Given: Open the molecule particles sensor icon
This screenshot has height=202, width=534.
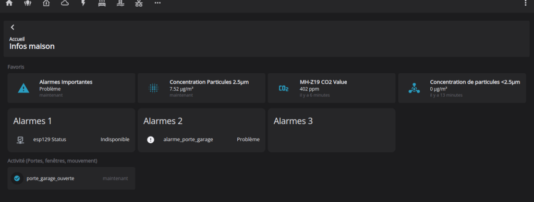Looking at the screenshot, I should (414, 88).
